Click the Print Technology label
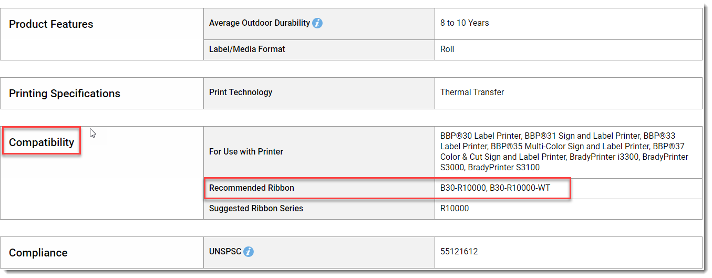Image resolution: width=712 pixels, height=278 pixels. pyautogui.click(x=241, y=92)
